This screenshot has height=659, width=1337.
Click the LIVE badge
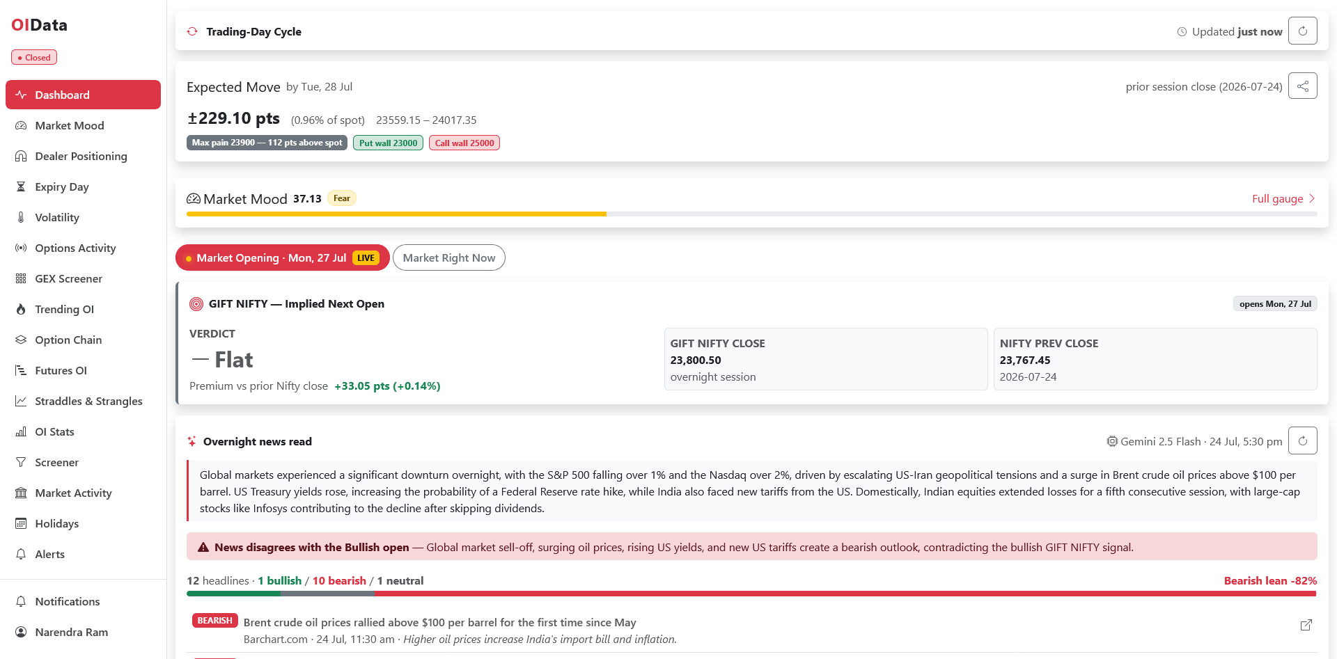366,257
